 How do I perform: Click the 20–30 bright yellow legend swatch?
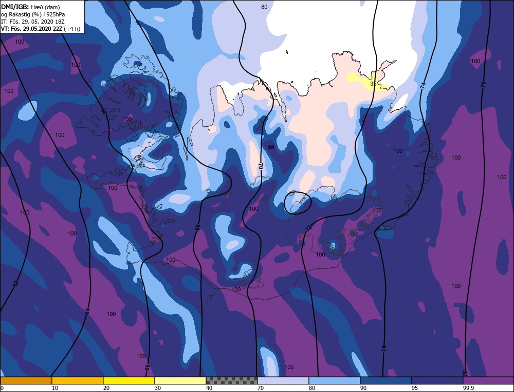pyautogui.click(x=129, y=381)
